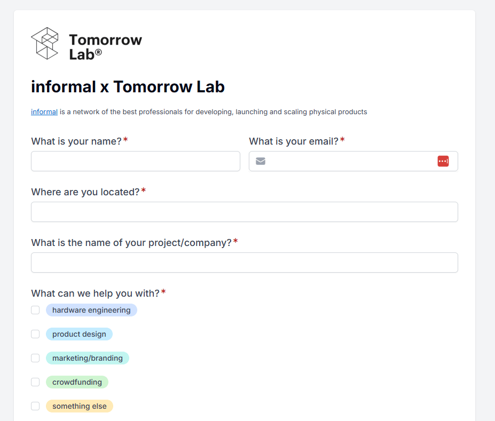The width and height of the screenshot is (495, 421).
Task: Click the something else tag label
Action: [x=80, y=406]
